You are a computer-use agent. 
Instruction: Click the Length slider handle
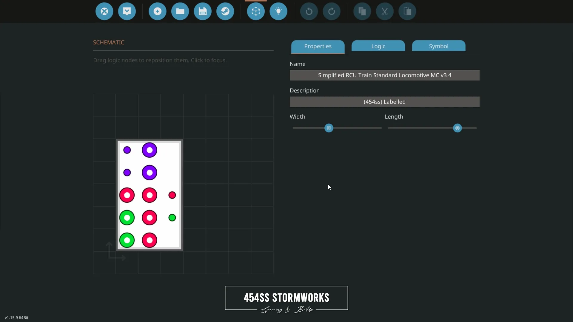coord(457,128)
